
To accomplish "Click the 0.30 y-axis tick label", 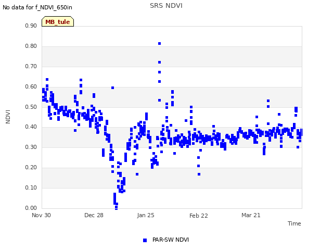I will (x=31, y=147).
